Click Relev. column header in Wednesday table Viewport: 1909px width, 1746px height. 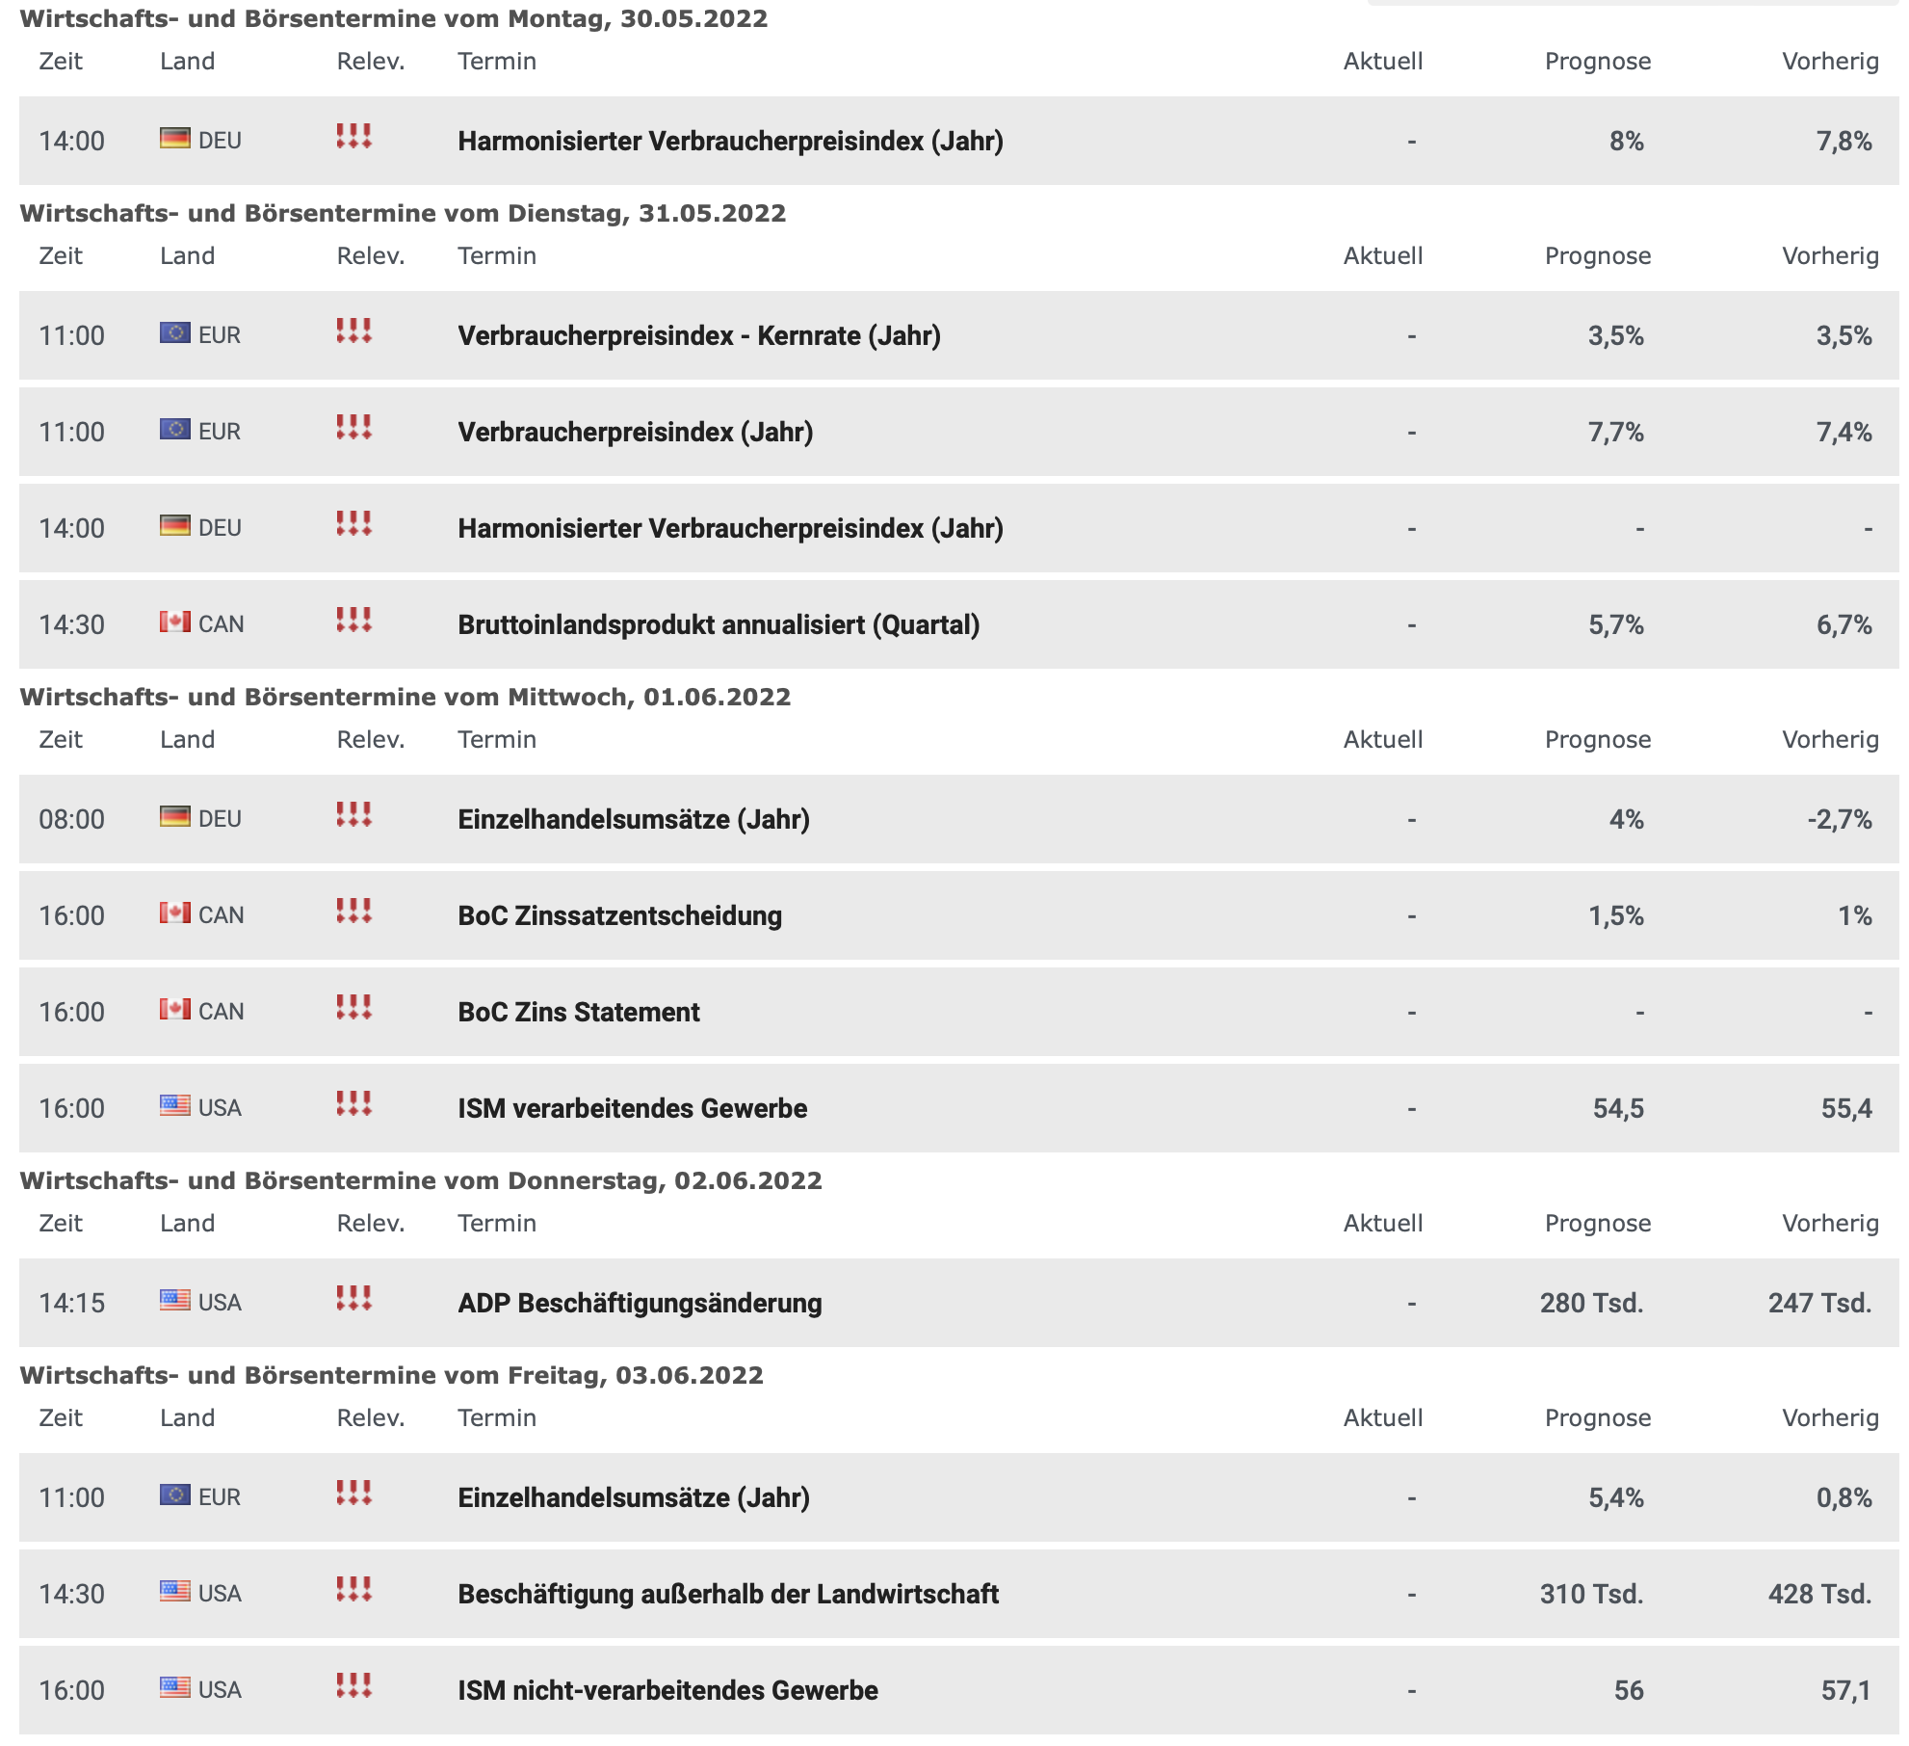[371, 740]
